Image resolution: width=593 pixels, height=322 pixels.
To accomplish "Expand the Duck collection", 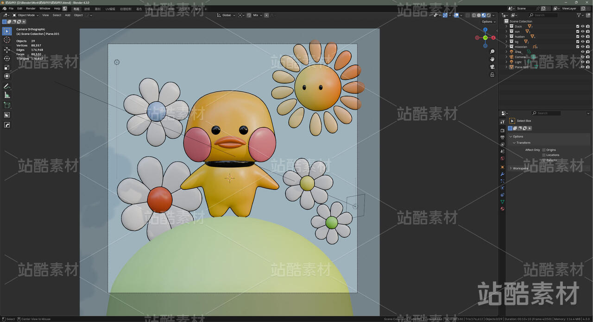I will (506, 26).
